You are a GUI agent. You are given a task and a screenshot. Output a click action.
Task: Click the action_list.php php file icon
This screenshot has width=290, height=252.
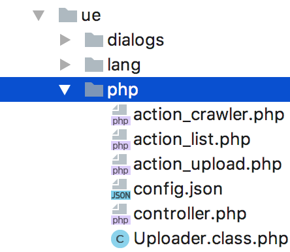(x=121, y=140)
